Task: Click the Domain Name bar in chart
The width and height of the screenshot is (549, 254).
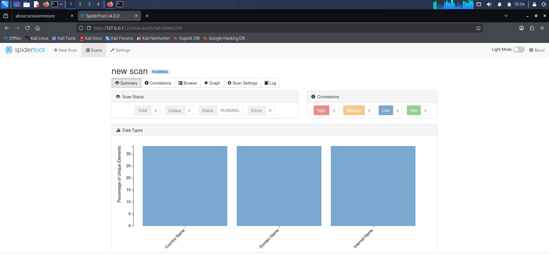Action: tap(279, 186)
